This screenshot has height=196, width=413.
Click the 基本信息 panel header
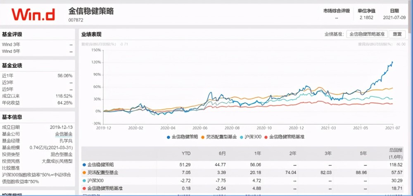[x=12, y=117]
